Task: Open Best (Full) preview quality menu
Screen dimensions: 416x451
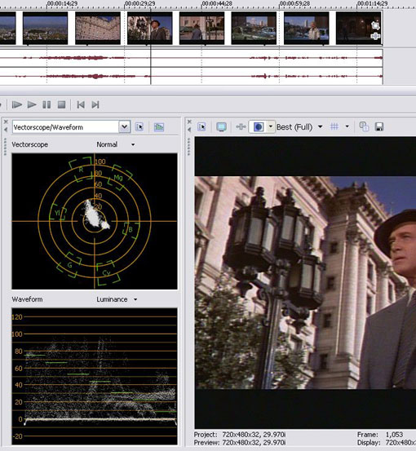Action: 299,127
